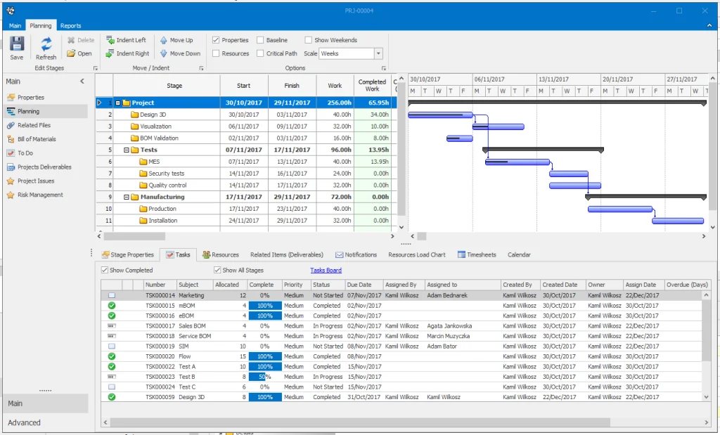This screenshot has height=435, width=720.
Task: Open the Projects Deliverables view
Action: [x=46, y=167]
